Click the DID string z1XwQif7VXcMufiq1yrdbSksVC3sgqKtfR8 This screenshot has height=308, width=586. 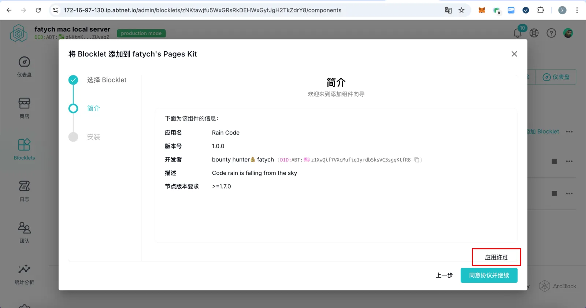[x=361, y=160]
